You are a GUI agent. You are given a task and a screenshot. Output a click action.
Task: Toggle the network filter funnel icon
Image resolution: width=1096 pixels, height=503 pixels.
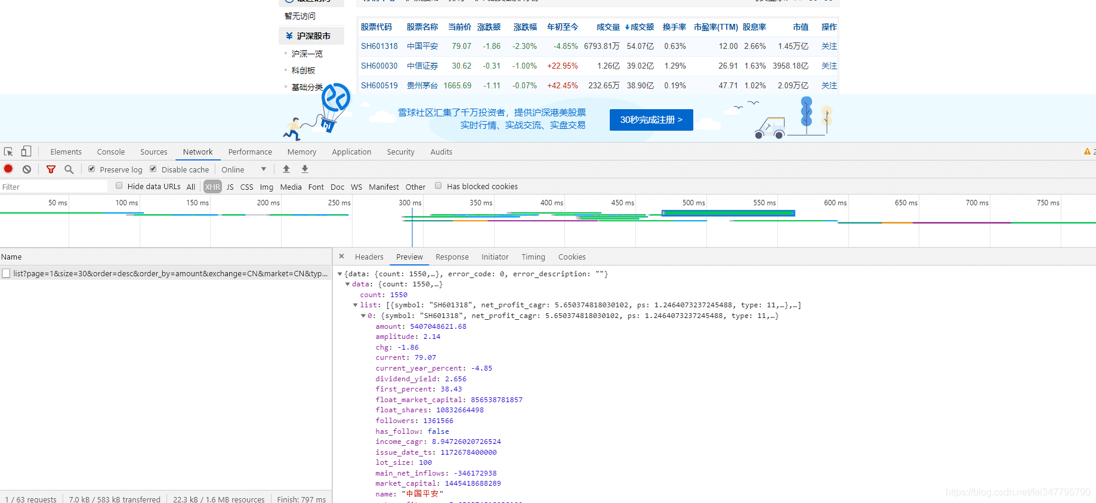pyautogui.click(x=51, y=169)
